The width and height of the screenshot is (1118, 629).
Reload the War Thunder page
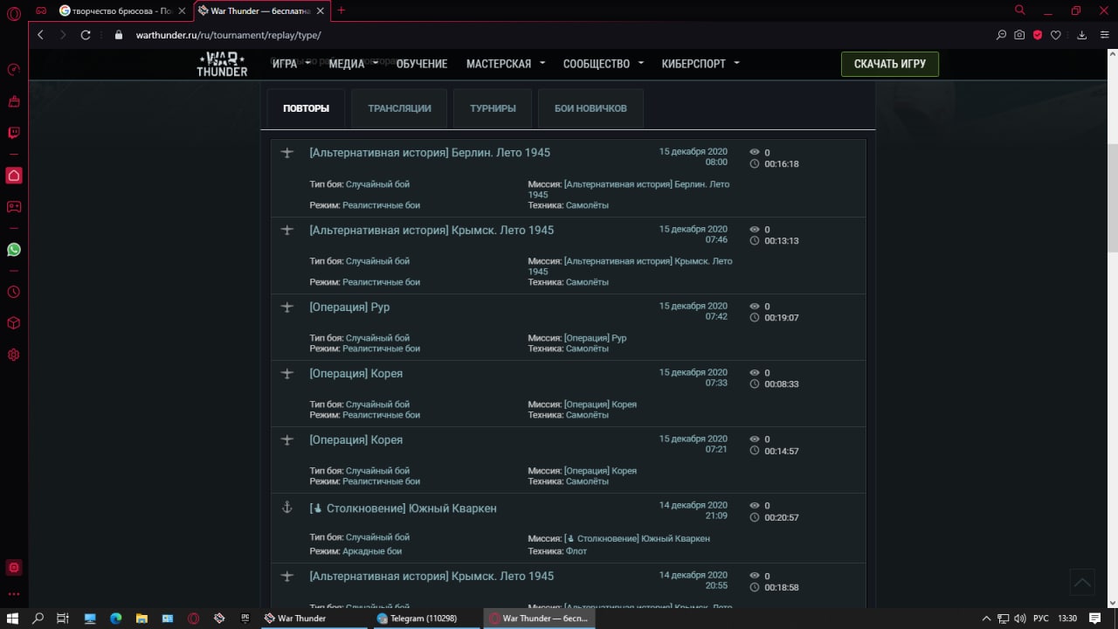[x=86, y=35]
